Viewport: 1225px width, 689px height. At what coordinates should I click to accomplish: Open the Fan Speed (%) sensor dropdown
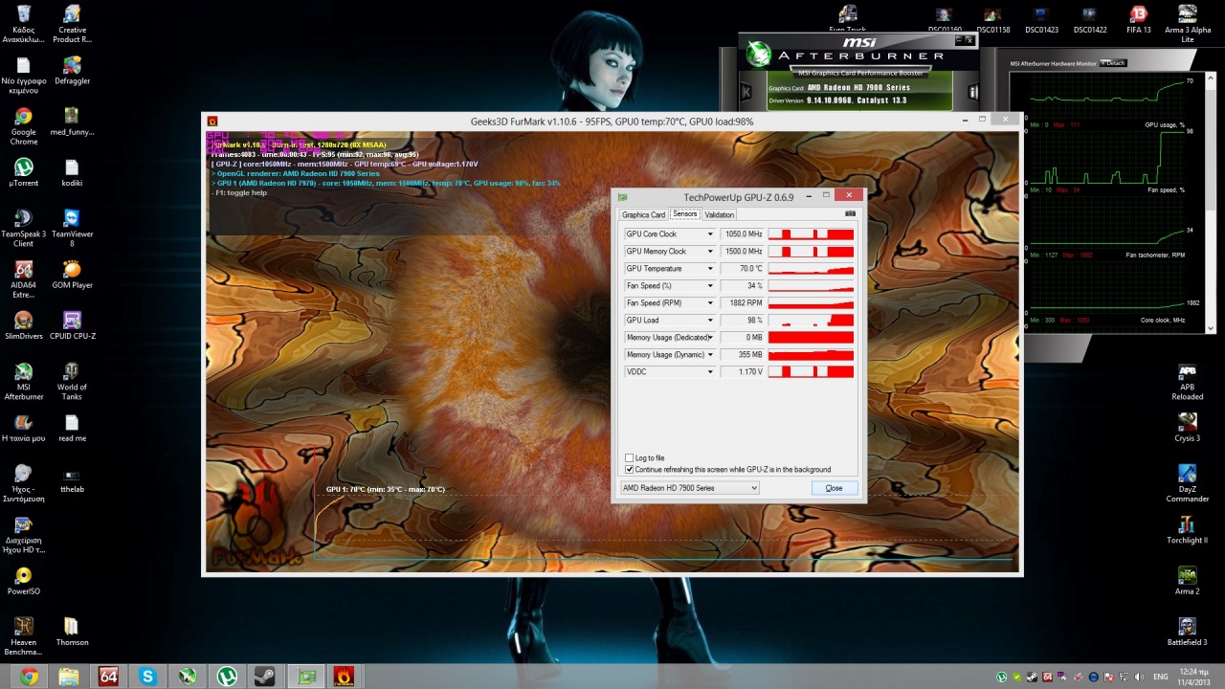[x=710, y=286]
